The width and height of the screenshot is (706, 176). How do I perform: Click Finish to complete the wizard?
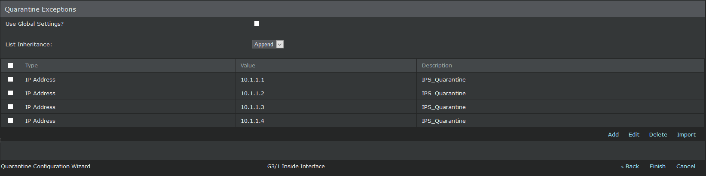click(657, 166)
